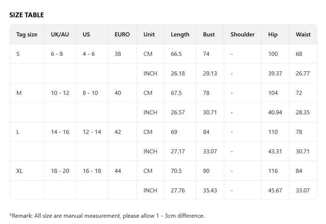Viewport: 326px width, 224px height.
Task: Click the SIZE TABLE heading
Action: pyautogui.click(x=26, y=15)
